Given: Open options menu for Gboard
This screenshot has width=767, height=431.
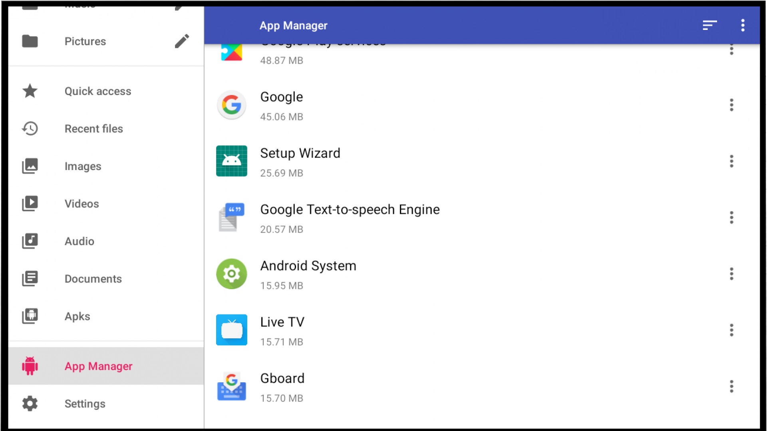Looking at the screenshot, I should point(732,386).
